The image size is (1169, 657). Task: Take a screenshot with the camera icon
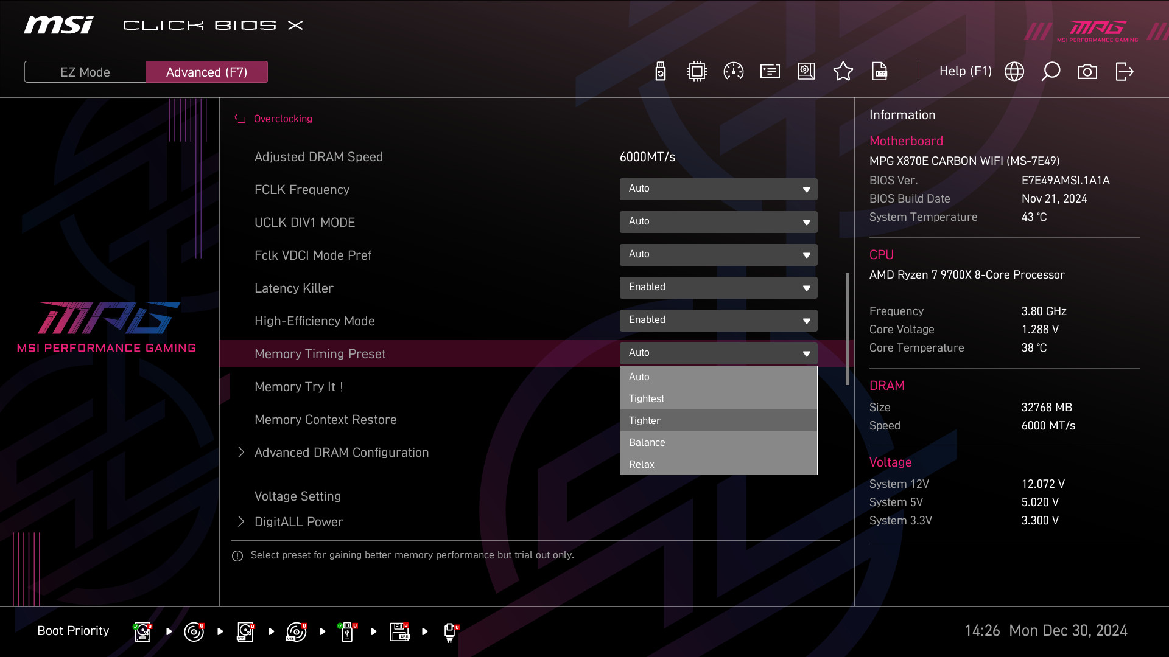[1087, 72]
